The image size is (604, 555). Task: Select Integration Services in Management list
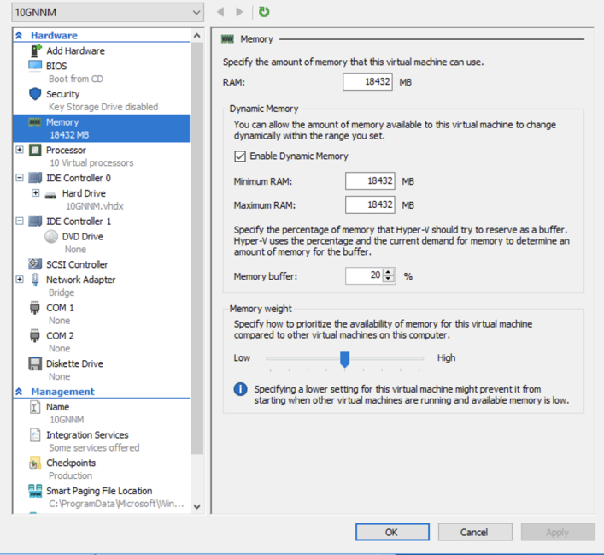[x=87, y=435]
